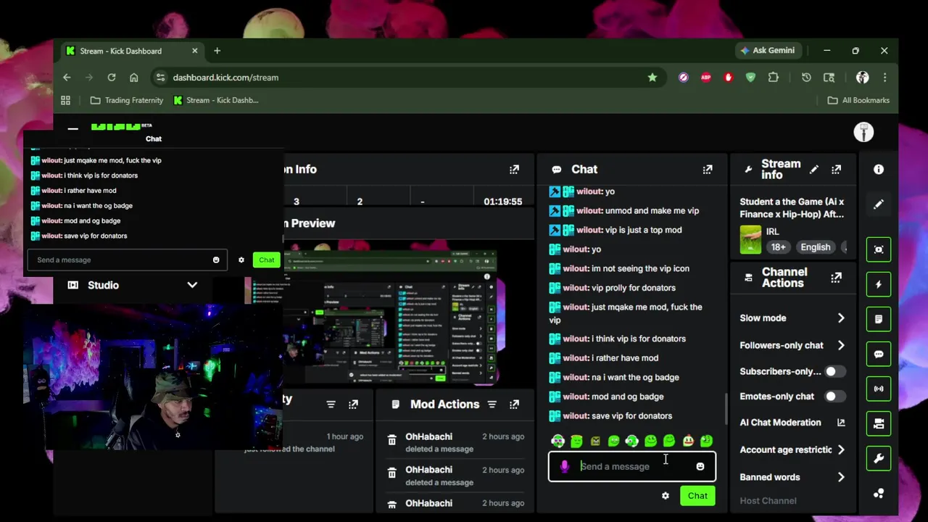Select the first emote in the chat emote row
The width and height of the screenshot is (928, 522).
coord(558,441)
